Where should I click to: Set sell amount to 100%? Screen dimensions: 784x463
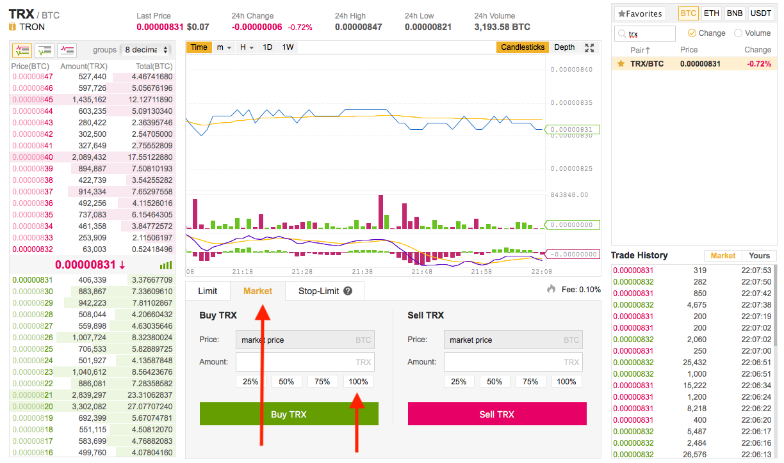click(567, 381)
